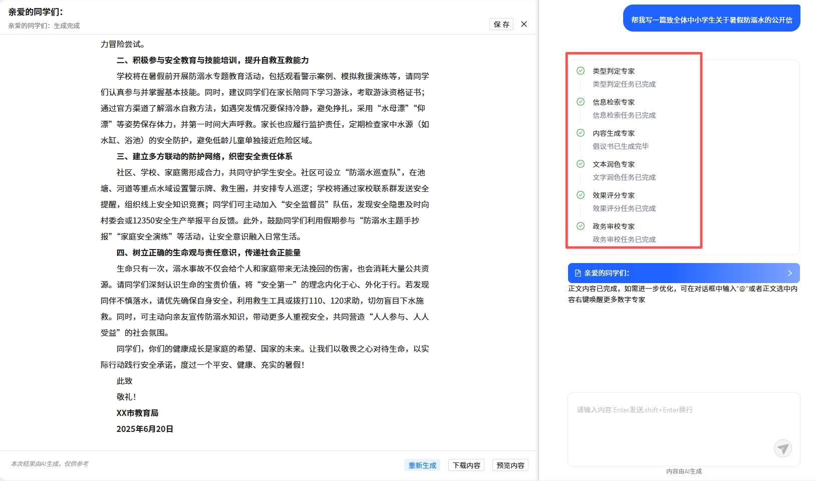Open 预览内容 preview

pyautogui.click(x=510, y=465)
